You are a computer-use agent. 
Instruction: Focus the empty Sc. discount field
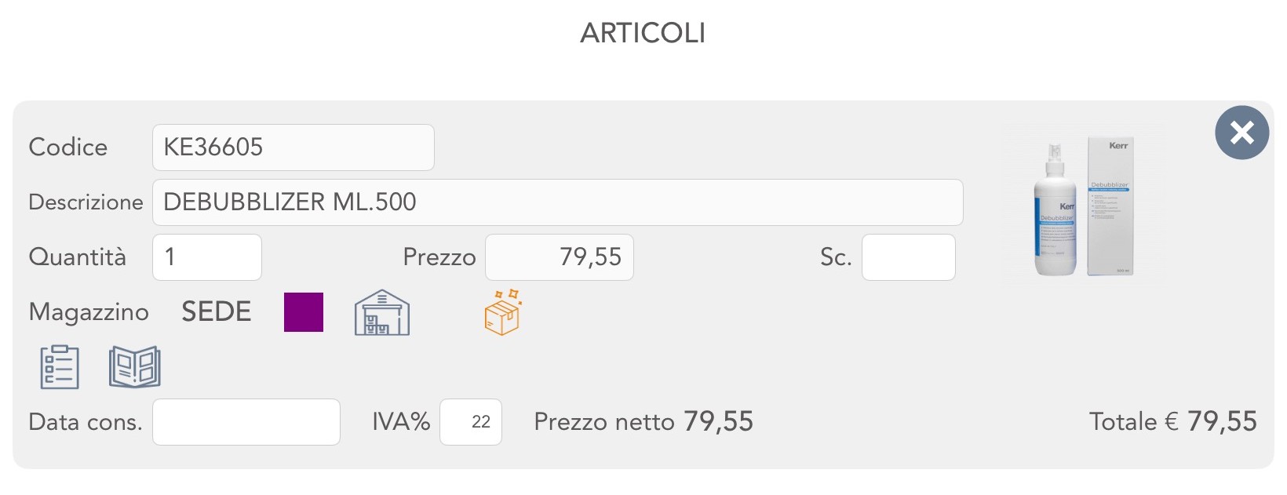[908, 257]
